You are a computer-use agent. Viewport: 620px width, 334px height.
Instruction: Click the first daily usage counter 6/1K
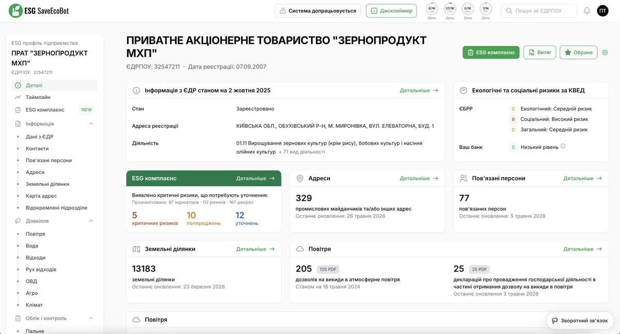tap(432, 9)
